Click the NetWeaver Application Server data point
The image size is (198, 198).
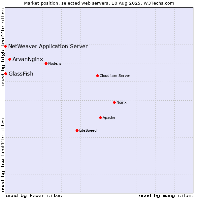pyautogui.click(x=5, y=47)
